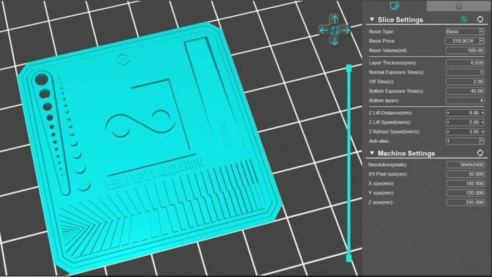Click the 'Resin Type:' label
The image size is (492, 277).
point(382,32)
